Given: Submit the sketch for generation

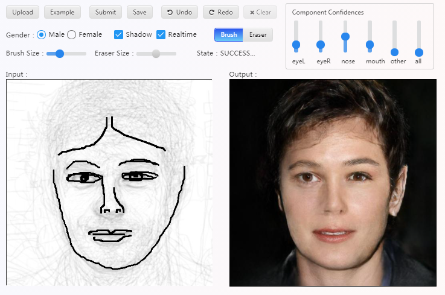Looking at the screenshot, I should tap(106, 12).
